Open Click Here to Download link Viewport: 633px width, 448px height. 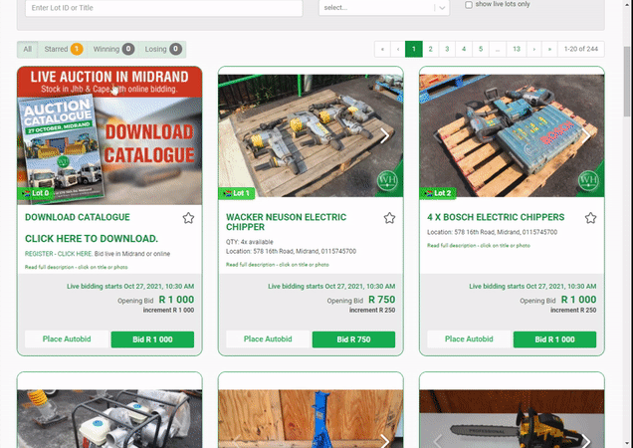(x=92, y=239)
